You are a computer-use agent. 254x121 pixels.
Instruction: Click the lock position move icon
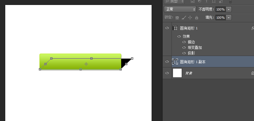[190, 18]
